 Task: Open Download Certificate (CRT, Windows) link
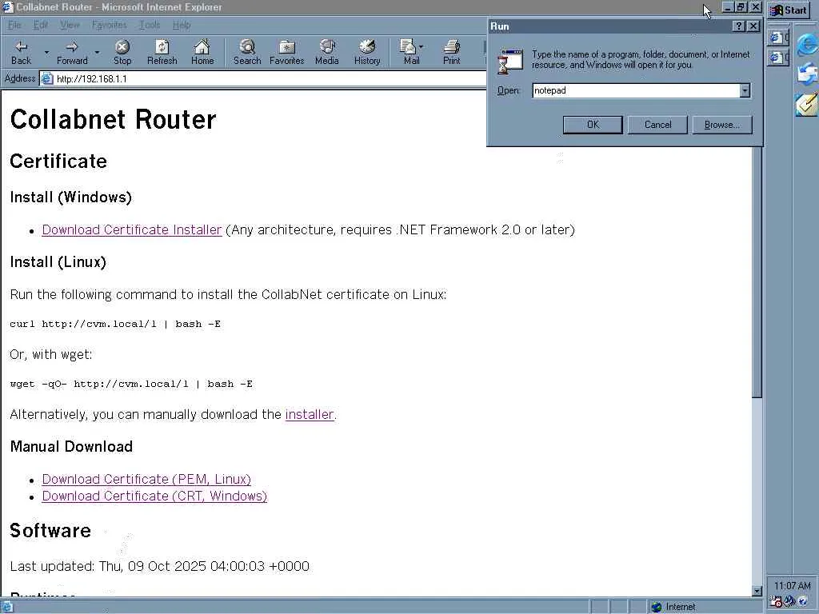154,496
